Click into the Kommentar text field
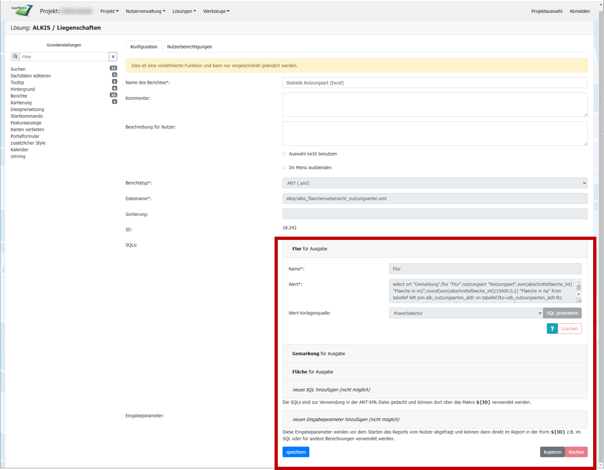Image resolution: width=604 pixels, height=470 pixels. pyautogui.click(x=434, y=104)
